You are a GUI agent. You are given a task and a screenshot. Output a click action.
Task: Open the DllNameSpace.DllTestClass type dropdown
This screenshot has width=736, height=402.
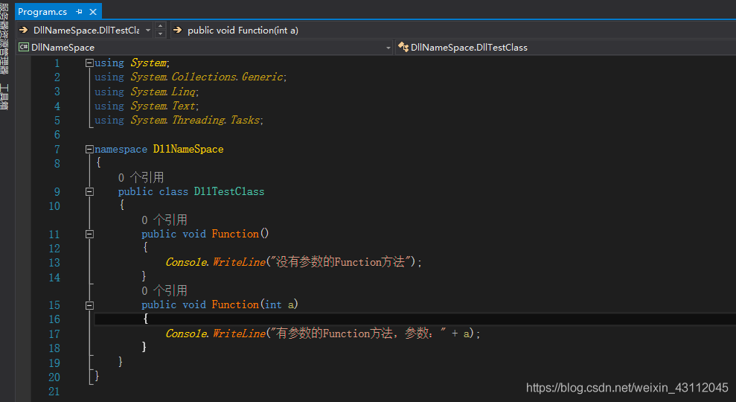coord(566,48)
